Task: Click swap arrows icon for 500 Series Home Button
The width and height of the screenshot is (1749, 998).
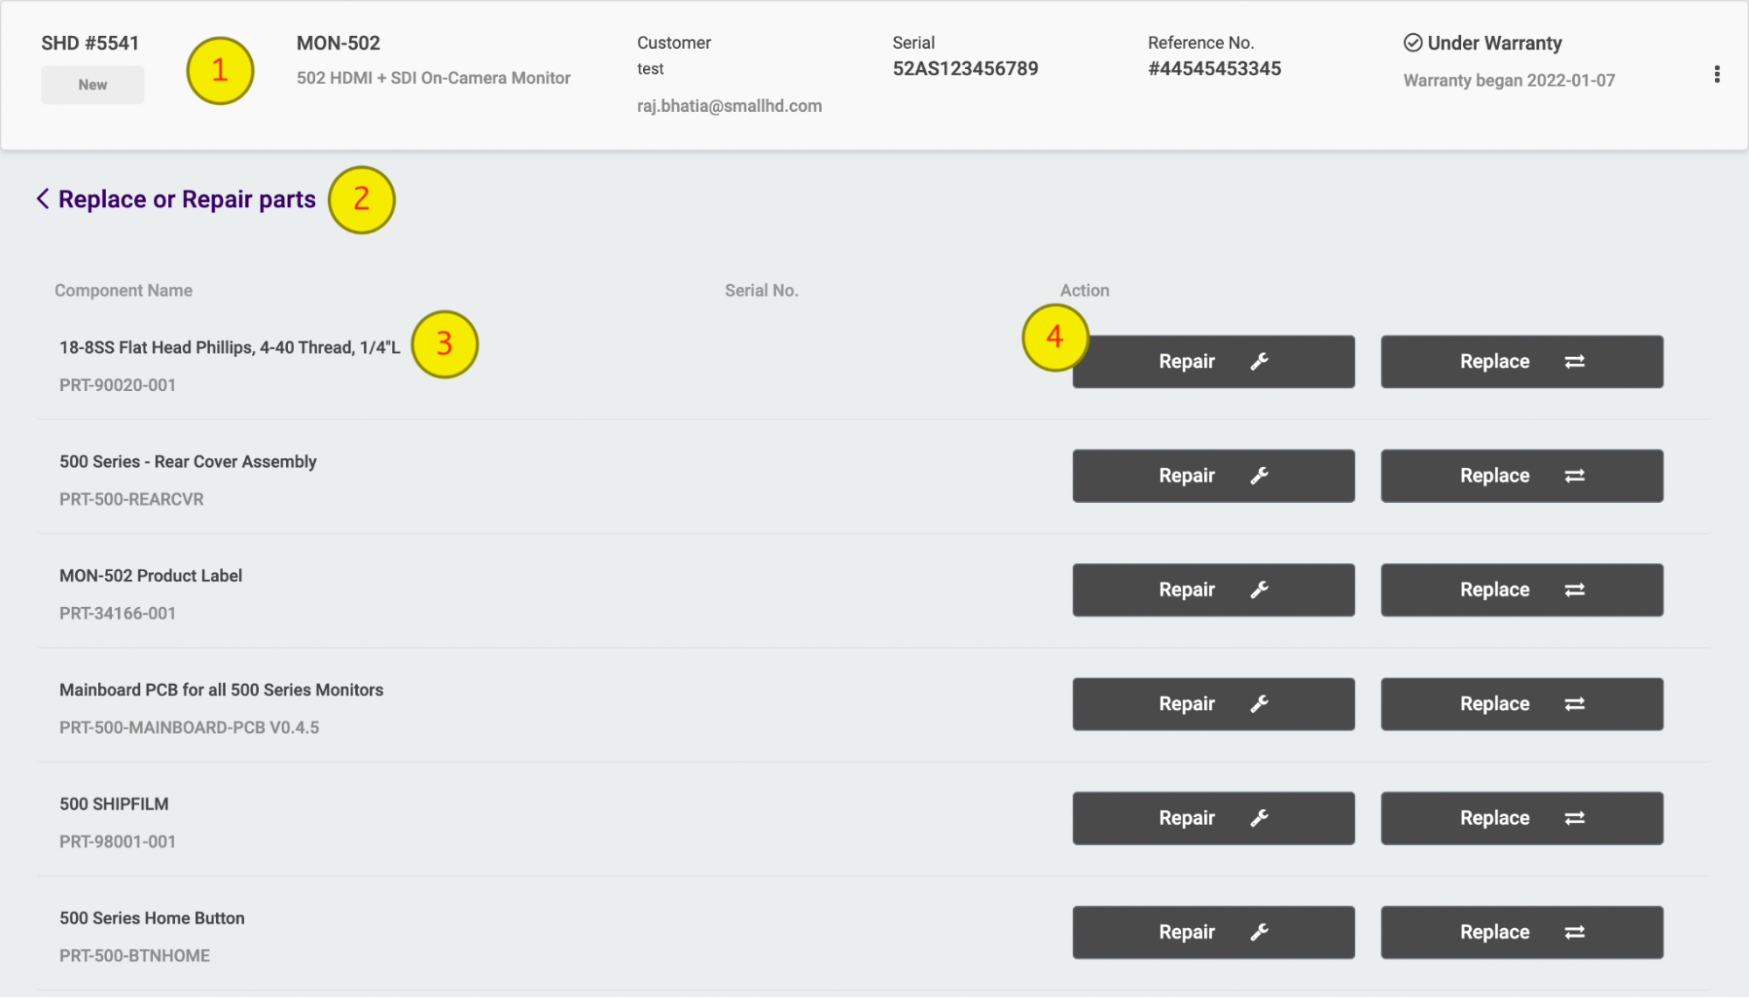Action: click(x=1574, y=932)
